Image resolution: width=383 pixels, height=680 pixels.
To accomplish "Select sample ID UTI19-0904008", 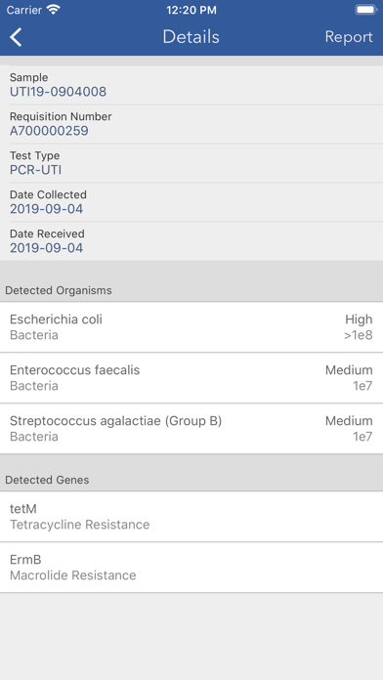I will (x=58, y=92).
